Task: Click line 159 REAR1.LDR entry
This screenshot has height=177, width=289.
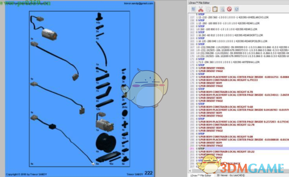Action: (x=228, y=23)
